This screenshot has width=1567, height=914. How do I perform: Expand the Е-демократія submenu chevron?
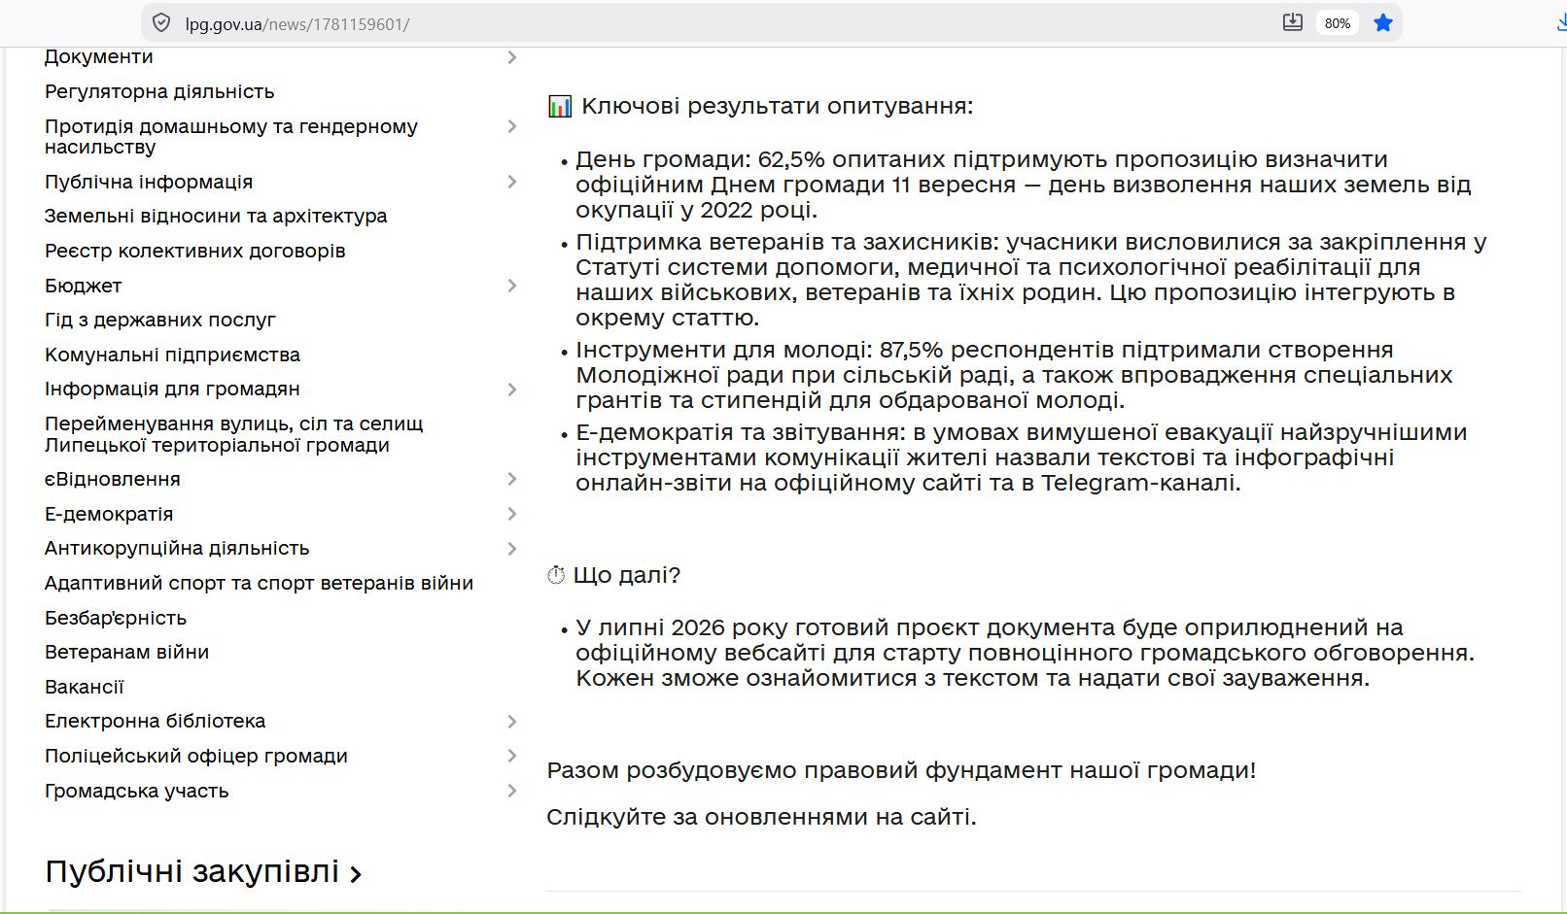pyautogui.click(x=512, y=514)
